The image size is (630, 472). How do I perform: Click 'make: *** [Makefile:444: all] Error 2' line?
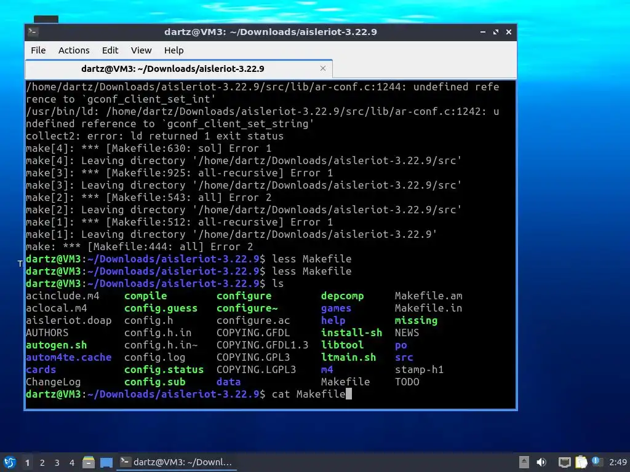tap(140, 247)
